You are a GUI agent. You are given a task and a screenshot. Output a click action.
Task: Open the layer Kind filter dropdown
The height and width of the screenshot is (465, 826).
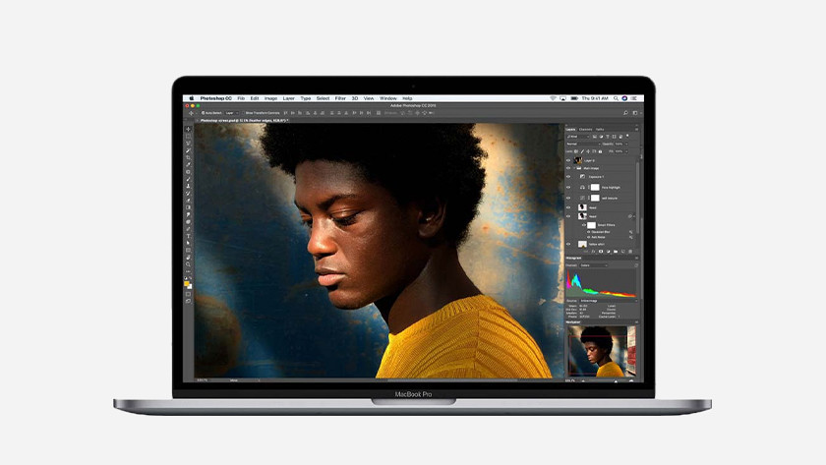pyautogui.click(x=577, y=137)
